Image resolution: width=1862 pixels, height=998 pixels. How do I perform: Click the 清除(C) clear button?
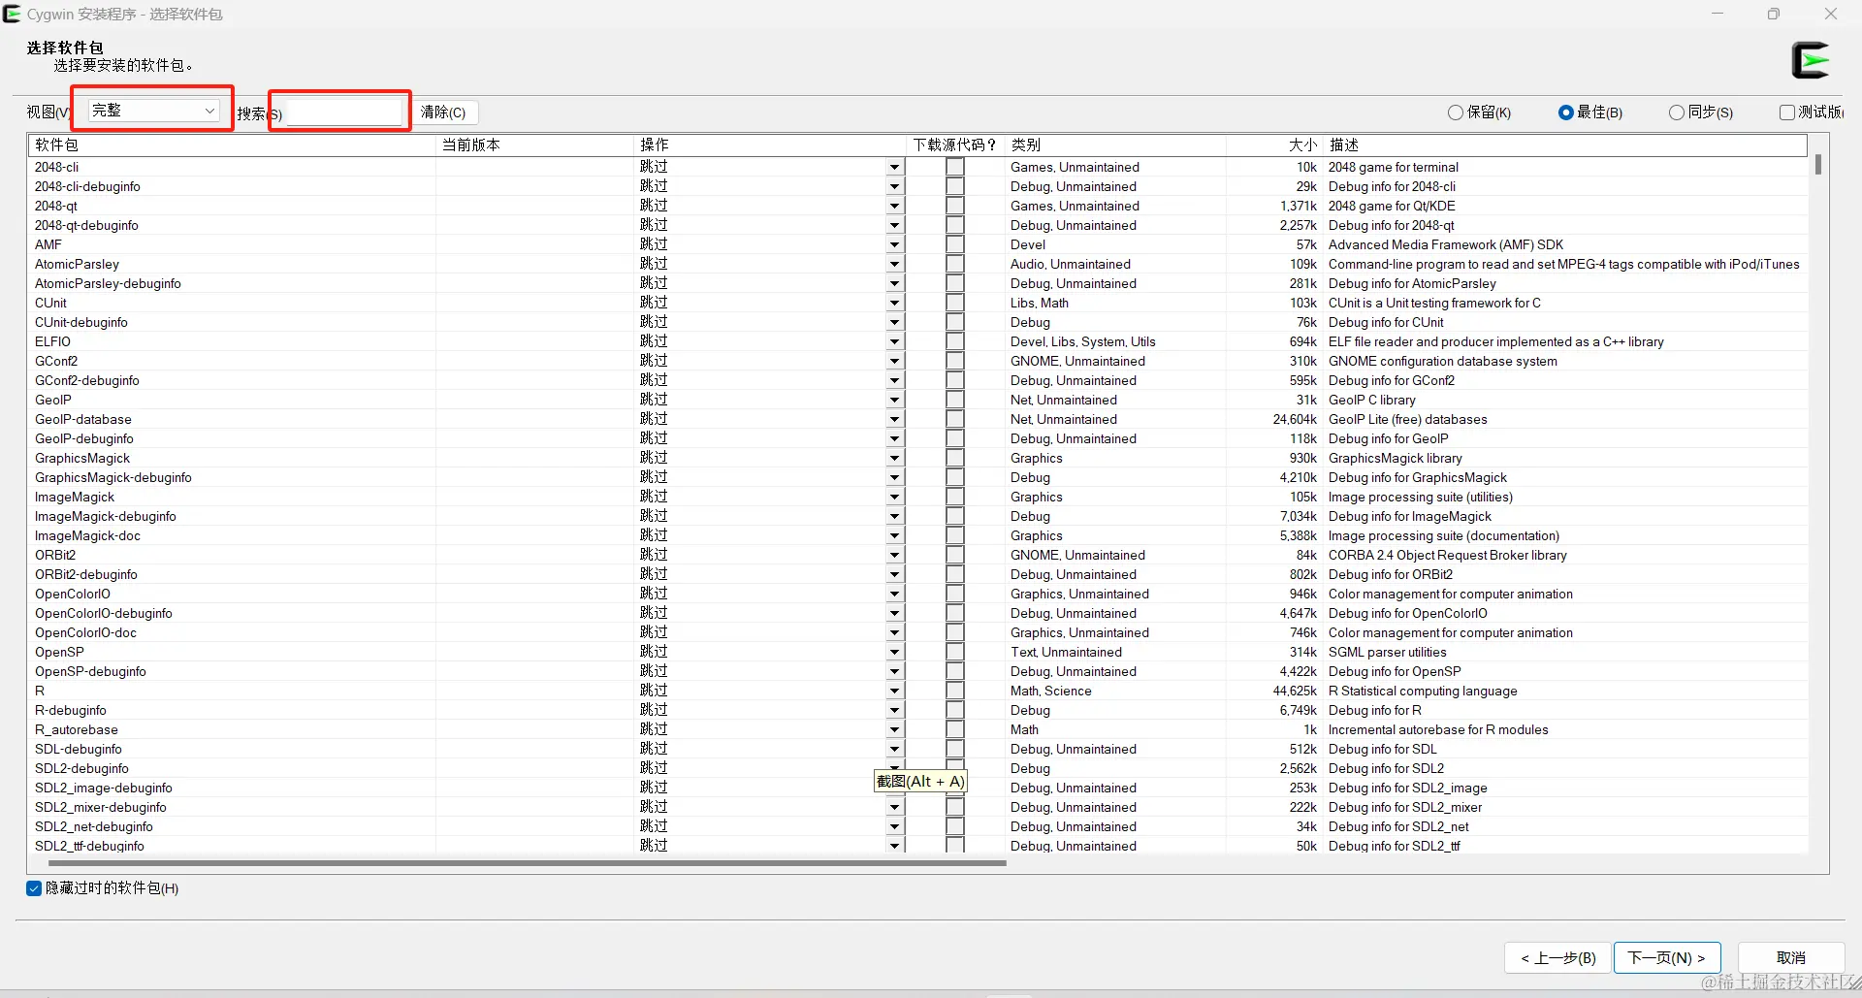(x=443, y=113)
